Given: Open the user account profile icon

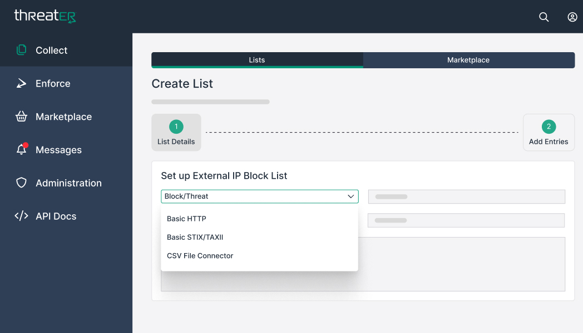Looking at the screenshot, I should pyautogui.click(x=572, y=17).
